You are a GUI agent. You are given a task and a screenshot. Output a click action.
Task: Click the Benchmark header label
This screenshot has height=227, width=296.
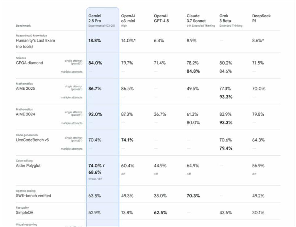click(23, 26)
